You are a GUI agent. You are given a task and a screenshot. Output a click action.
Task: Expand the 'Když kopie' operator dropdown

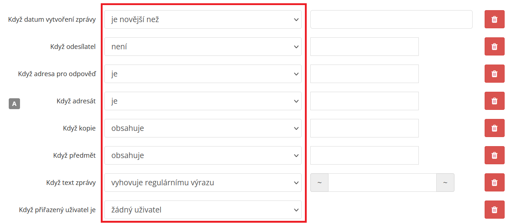point(203,128)
